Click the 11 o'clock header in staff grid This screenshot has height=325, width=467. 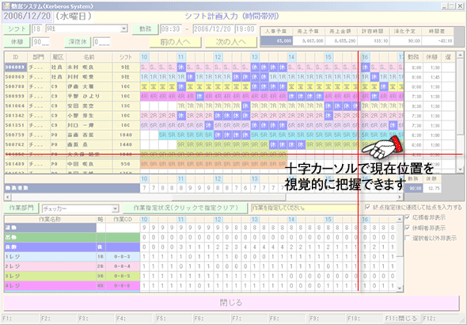(181, 57)
